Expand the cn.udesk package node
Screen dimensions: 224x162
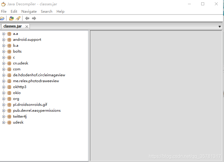click(4, 63)
